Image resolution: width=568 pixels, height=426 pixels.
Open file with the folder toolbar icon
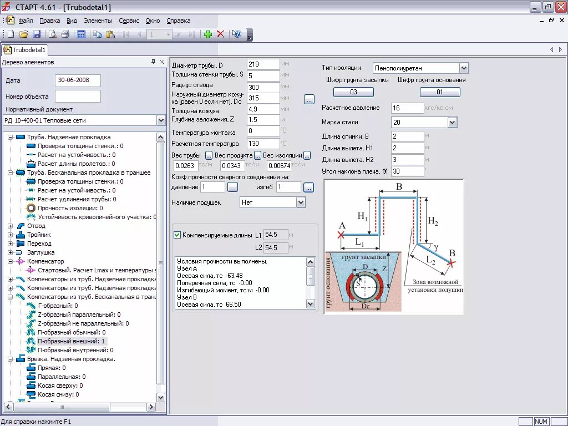pyautogui.click(x=24, y=34)
